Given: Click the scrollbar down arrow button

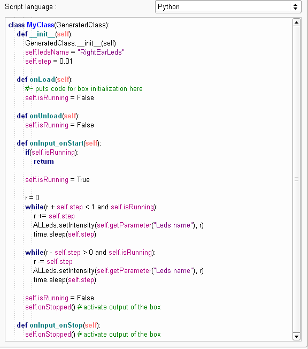Looking at the screenshot, I should click(296, 336).
